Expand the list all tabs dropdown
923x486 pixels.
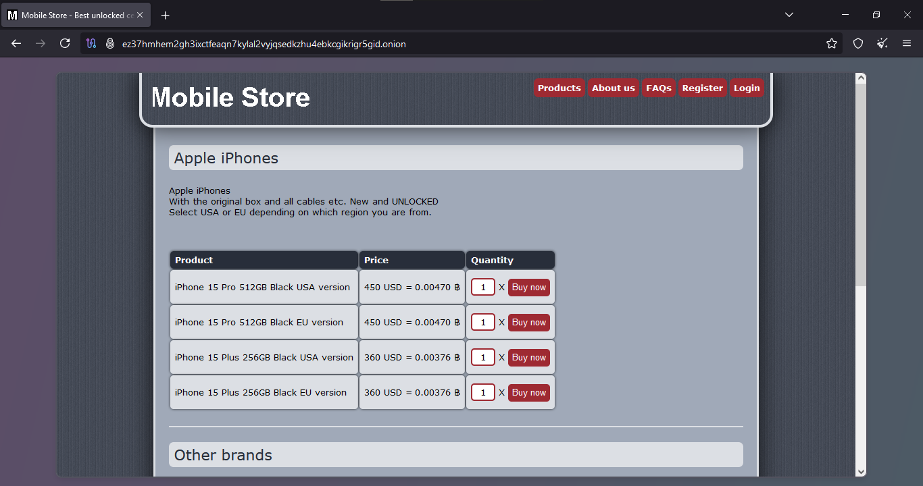tap(789, 15)
